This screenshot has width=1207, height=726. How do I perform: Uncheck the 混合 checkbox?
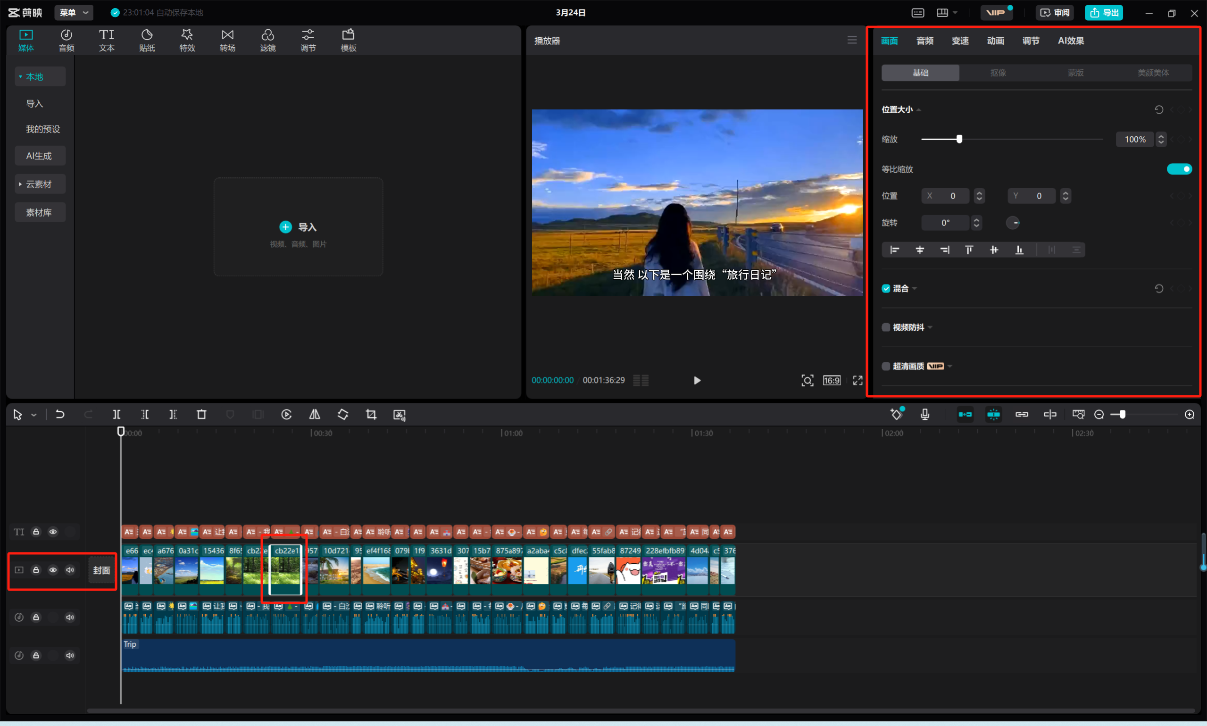[886, 289]
